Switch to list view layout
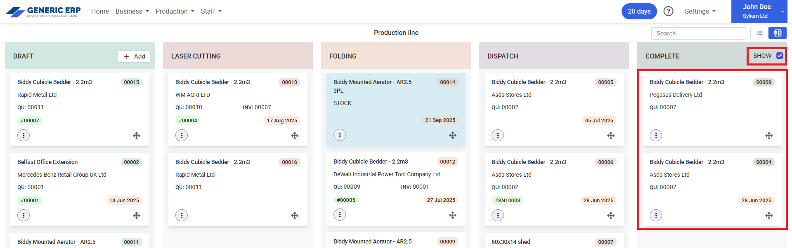This screenshot has width=792, height=248. point(759,33)
